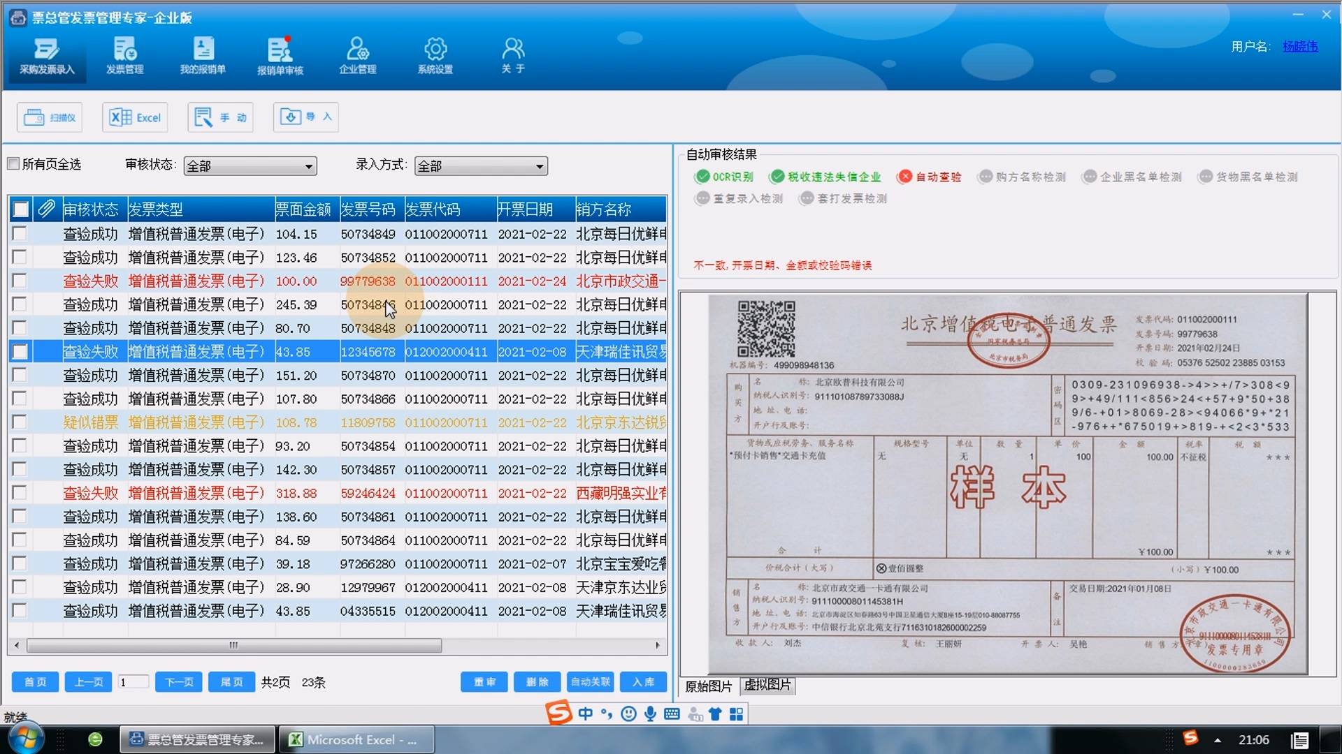Open 录入方式 dropdown
Viewport: 1342px width, 754px height.
tap(481, 165)
